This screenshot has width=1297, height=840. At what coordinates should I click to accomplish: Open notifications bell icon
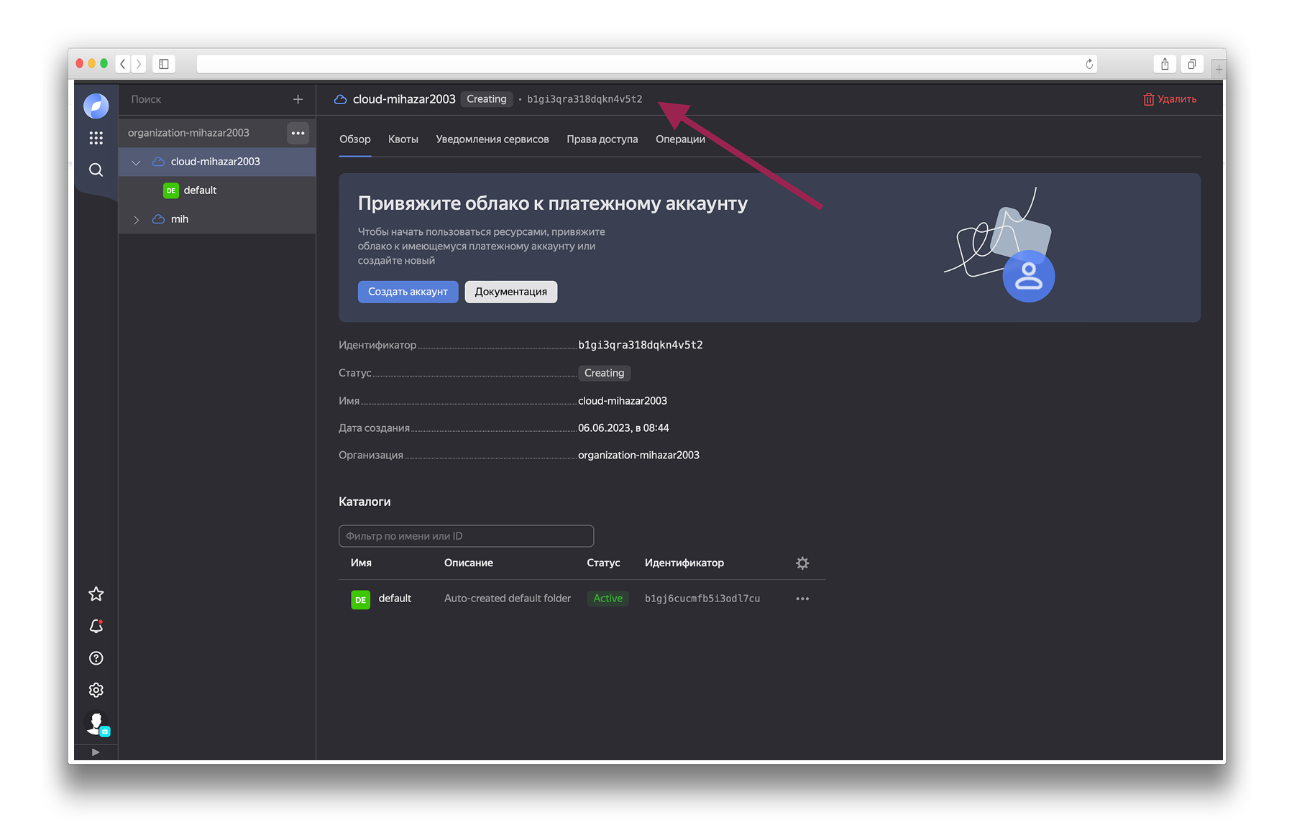pos(96,627)
